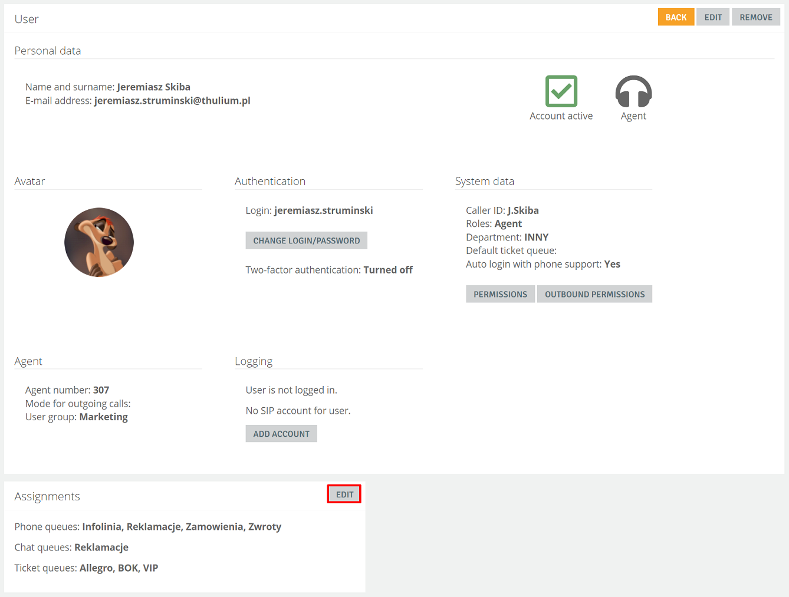Viewport: 789px width, 597px height.
Task: Click Ticket queues Allegro, BOK, VIP
Action: (86, 568)
